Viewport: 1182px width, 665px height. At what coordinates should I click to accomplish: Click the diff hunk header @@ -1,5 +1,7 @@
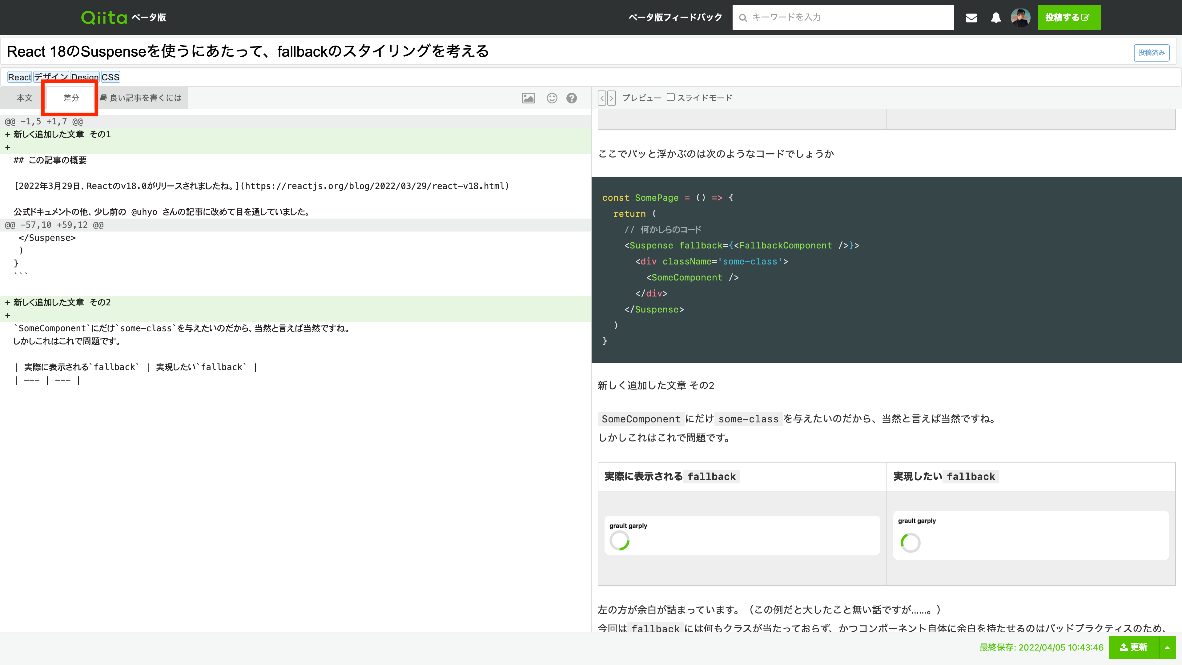[x=295, y=122]
